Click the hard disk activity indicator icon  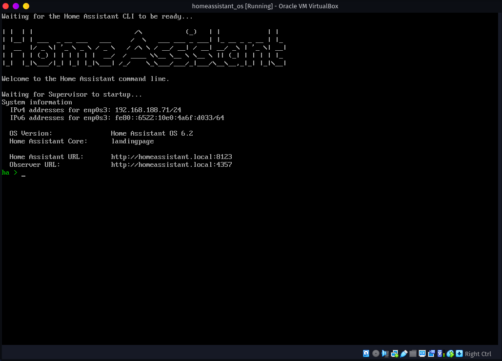click(366, 354)
